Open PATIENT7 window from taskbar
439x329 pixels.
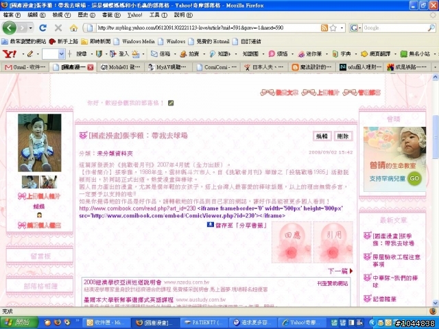point(204,323)
